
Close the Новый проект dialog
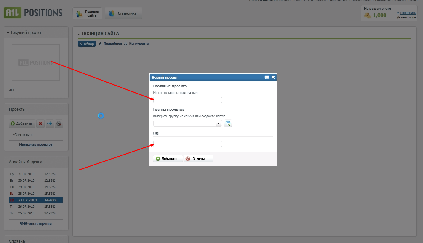pyautogui.click(x=273, y=78)
